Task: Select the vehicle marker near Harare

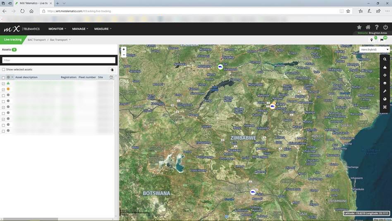Action: (272, 107)
